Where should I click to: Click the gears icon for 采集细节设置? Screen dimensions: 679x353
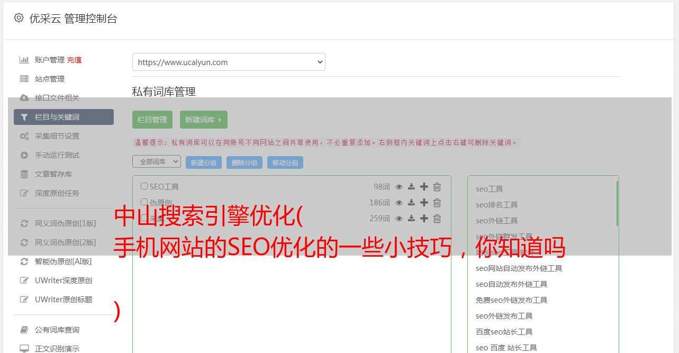[24, 136]
